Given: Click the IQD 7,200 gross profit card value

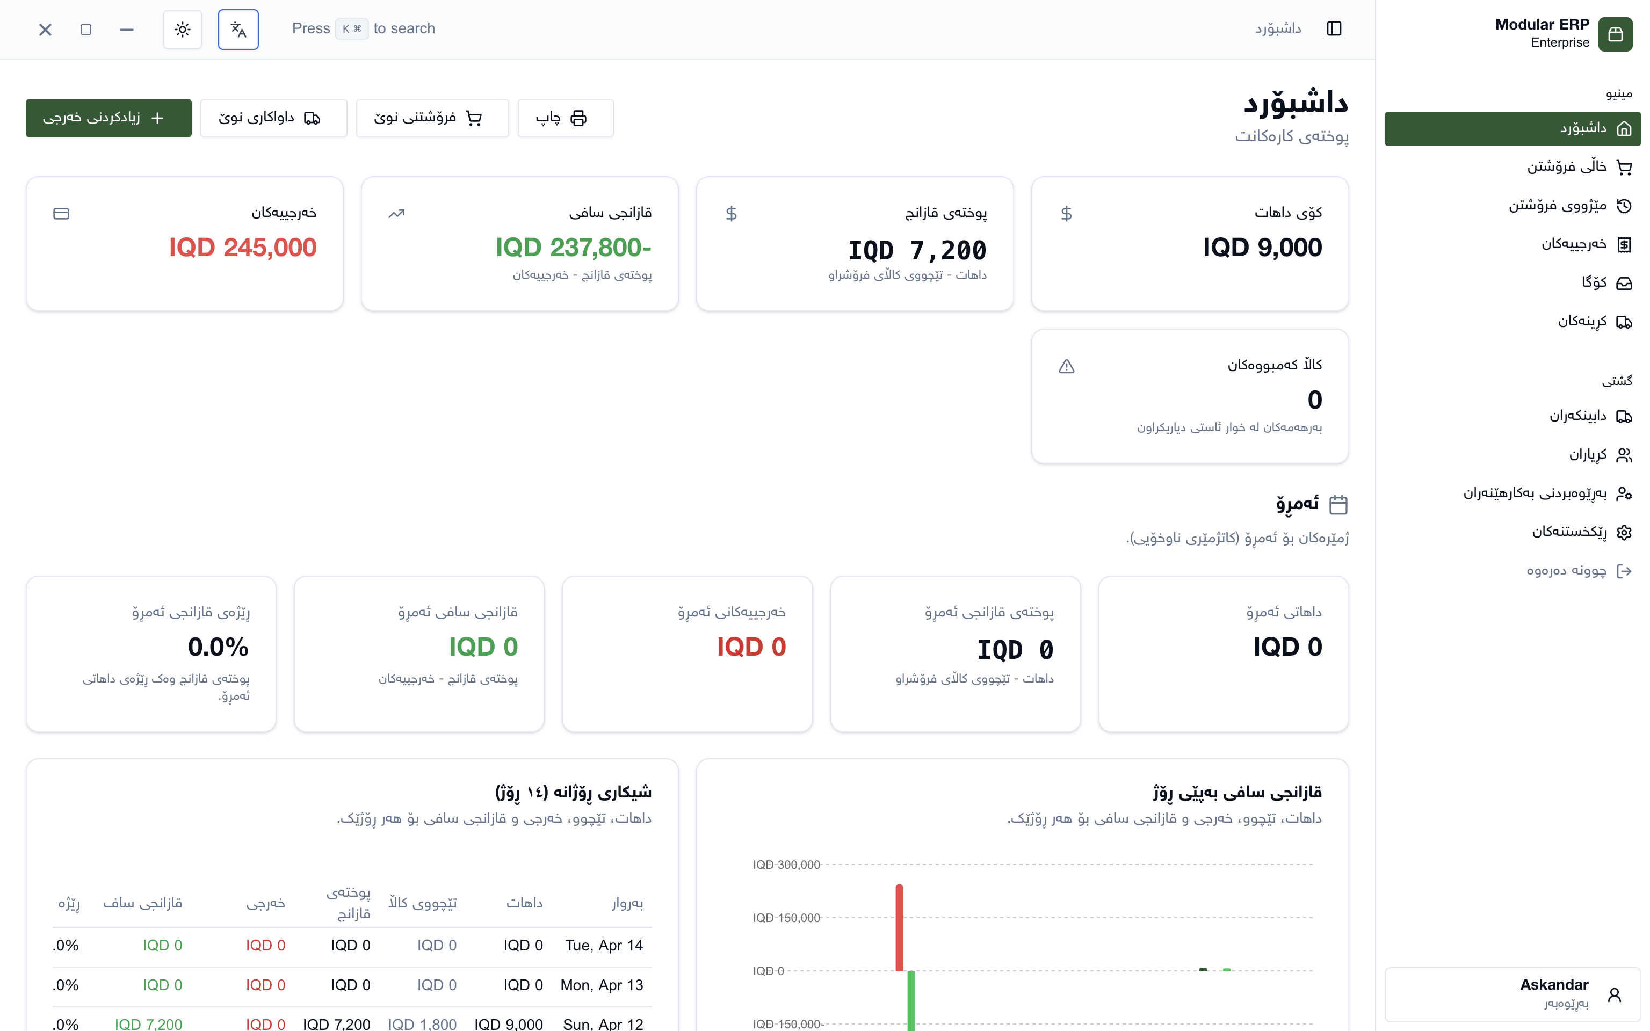Looking at the screenshot, I should pos(917,250).
